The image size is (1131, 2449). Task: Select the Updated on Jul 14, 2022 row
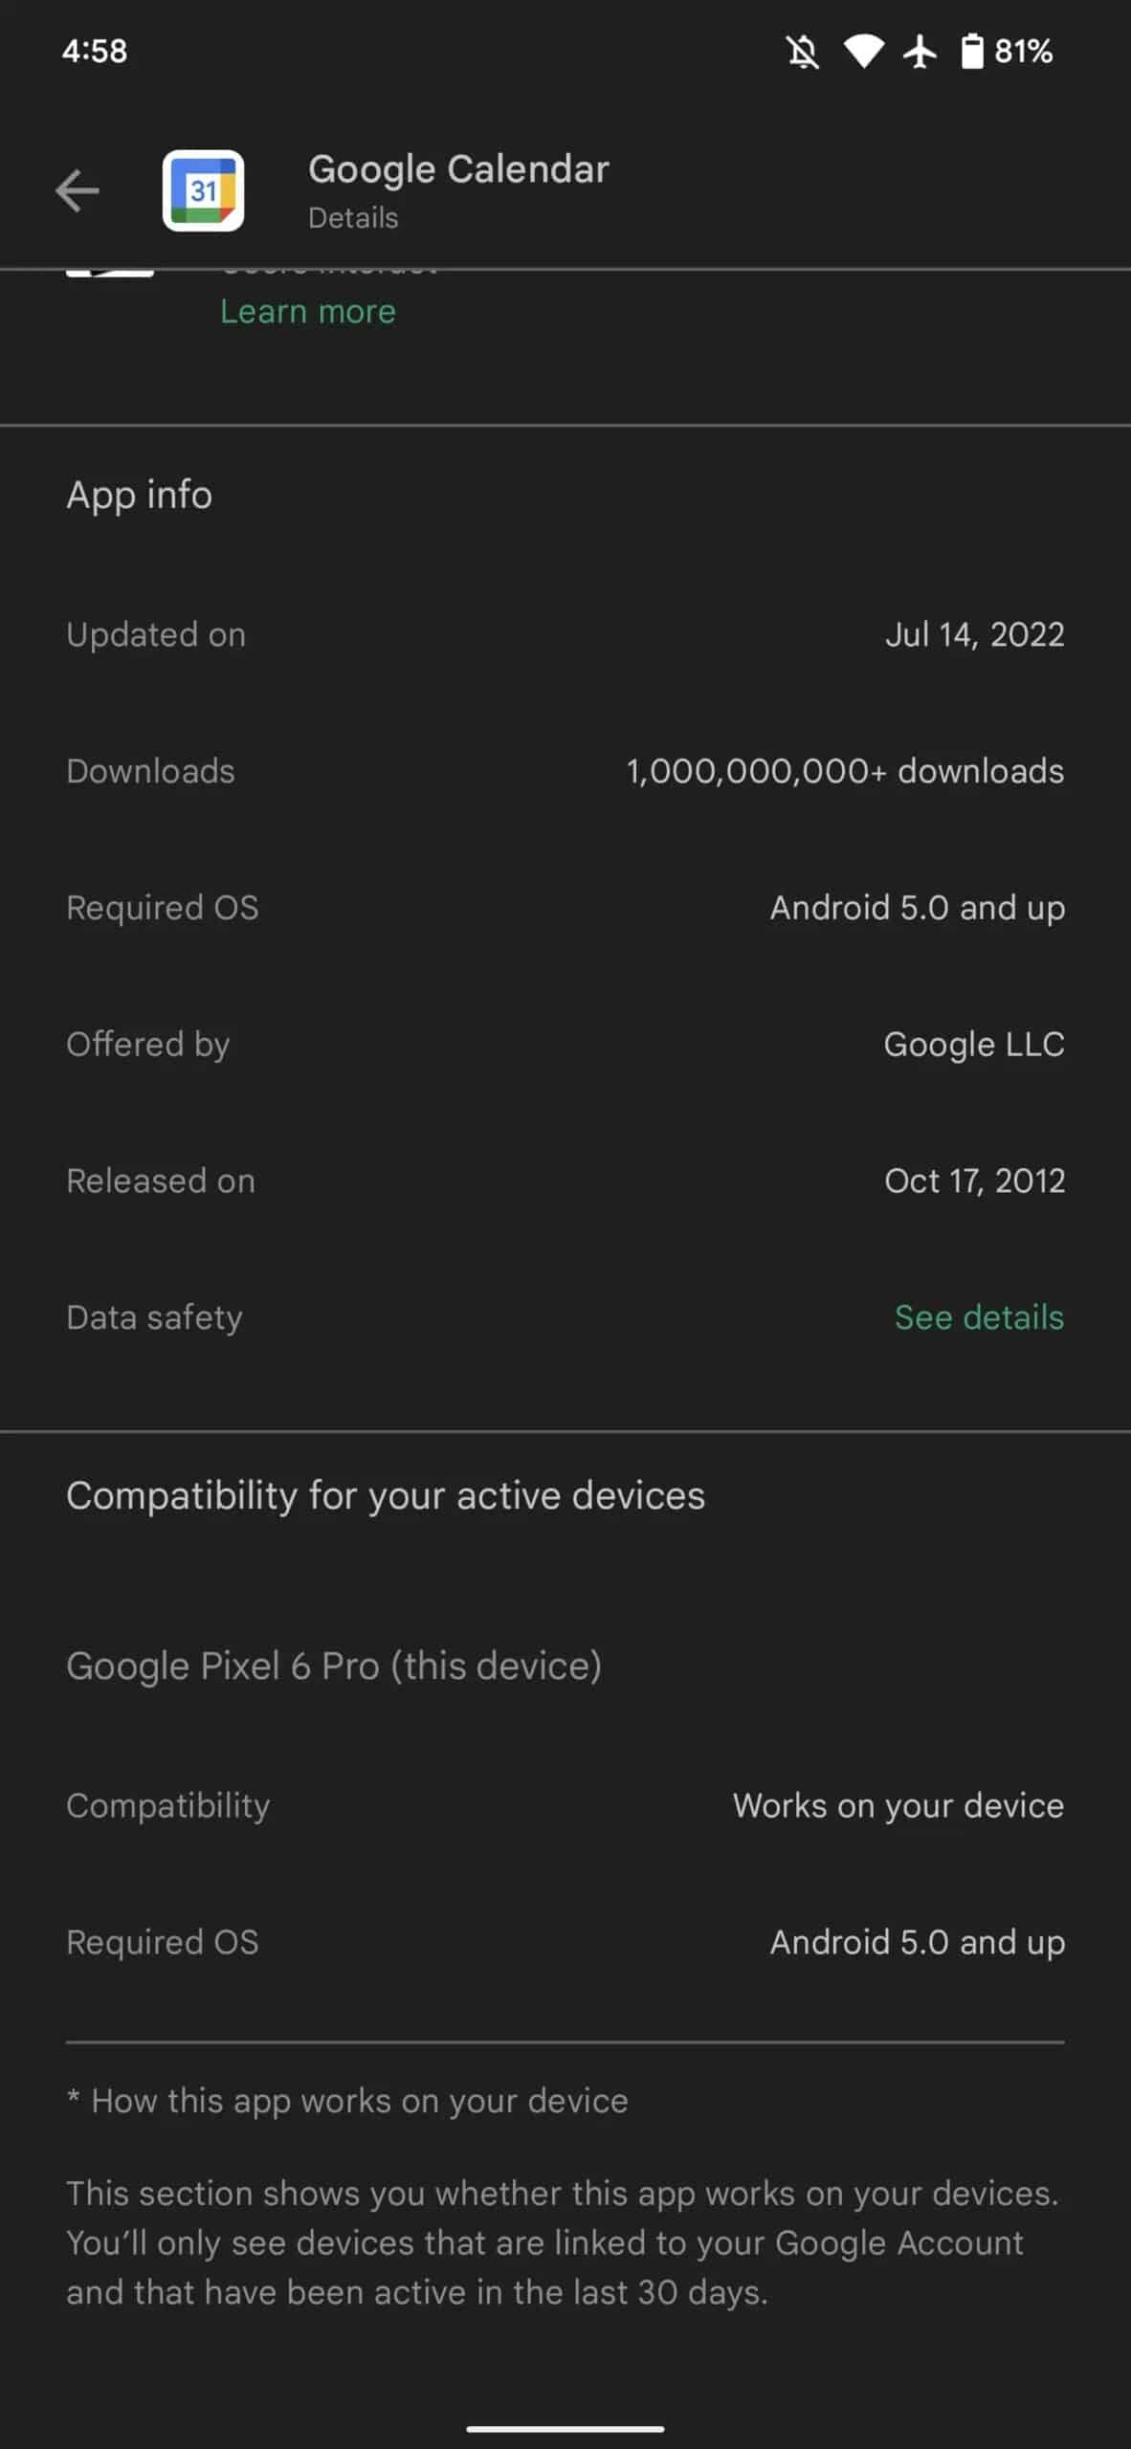tap(565, 634)
